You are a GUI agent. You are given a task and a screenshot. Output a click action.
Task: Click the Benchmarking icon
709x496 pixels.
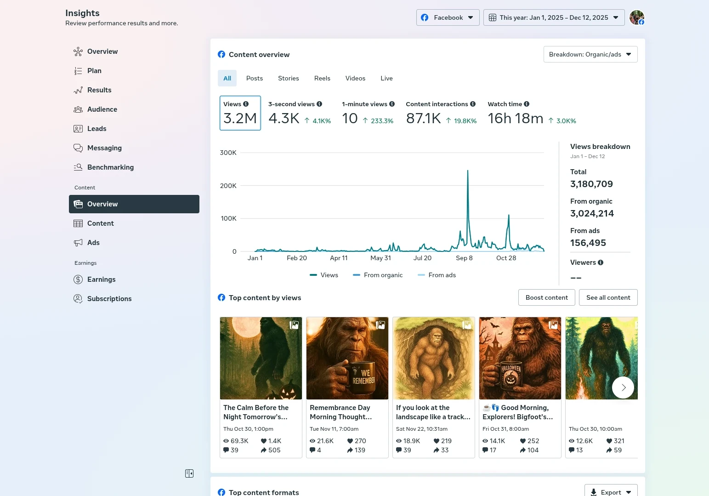(78, 167)
